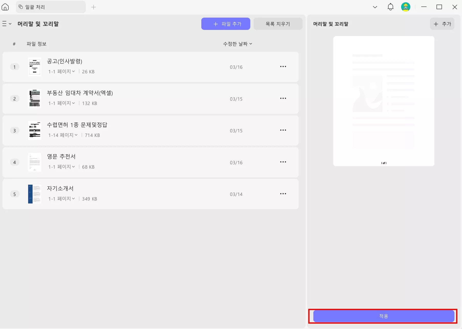Open more options for 공고(인사발령)
Viewport: 462px width, 329px height.
[283, 66]
